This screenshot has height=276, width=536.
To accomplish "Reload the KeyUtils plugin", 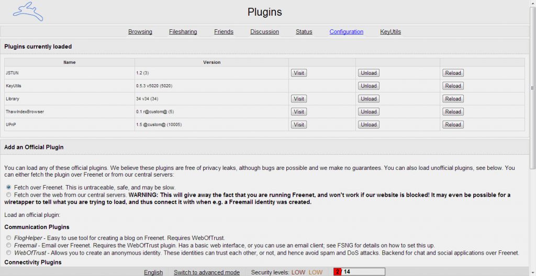I will pyautogui.click(x=453, y=86).
